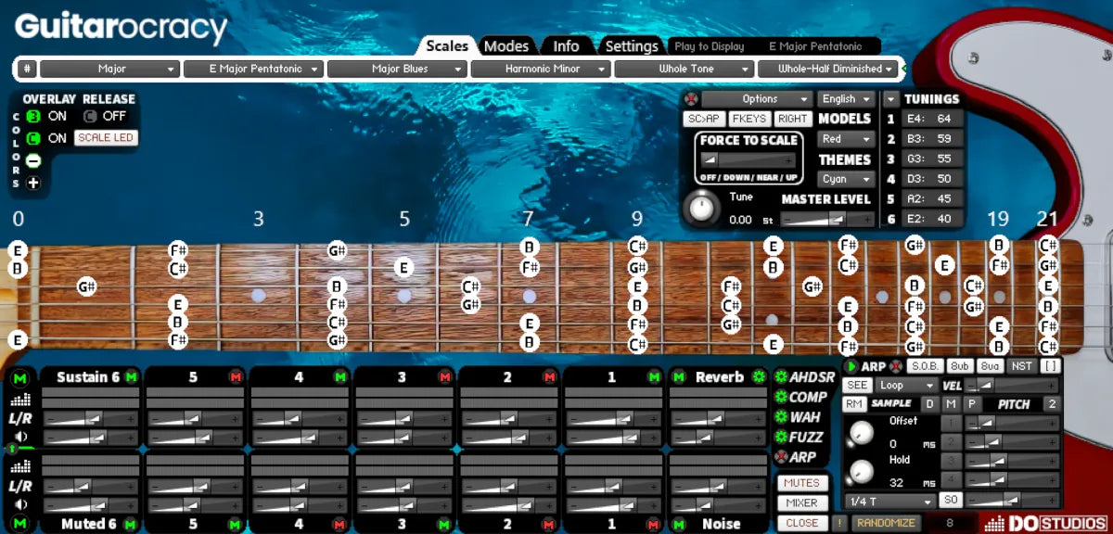This screenshot has height=534, width=1113.
Task: Click the SC>AP button
Action: [703, 119]
